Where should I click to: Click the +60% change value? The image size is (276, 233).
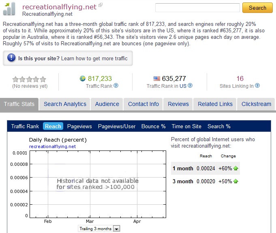click(x=225, y=168)
